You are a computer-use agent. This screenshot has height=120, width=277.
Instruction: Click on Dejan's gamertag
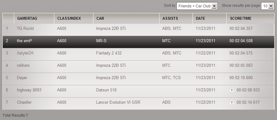click(x=22, y=78)
